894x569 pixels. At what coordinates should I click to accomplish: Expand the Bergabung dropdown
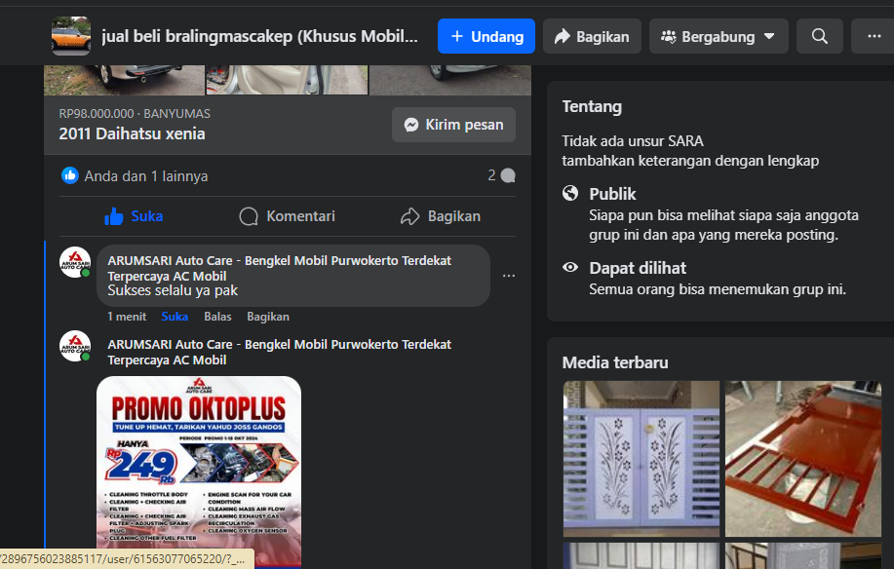point(719,36)
